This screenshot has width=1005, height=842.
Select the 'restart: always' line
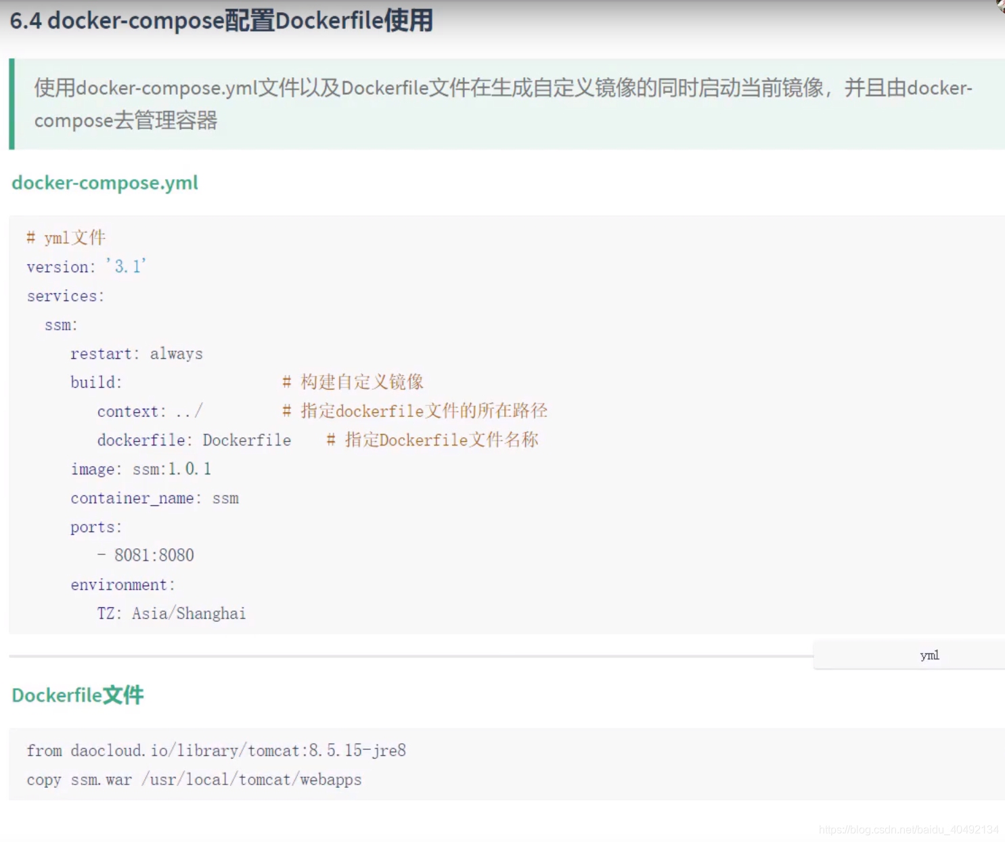[137, 354]
